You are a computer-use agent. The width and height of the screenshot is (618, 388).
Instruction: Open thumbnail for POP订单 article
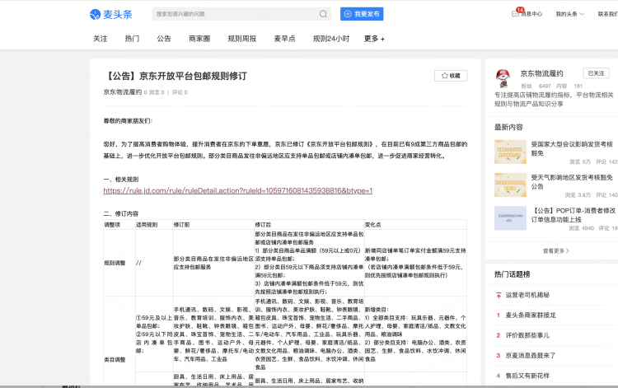tap(509, 218)
